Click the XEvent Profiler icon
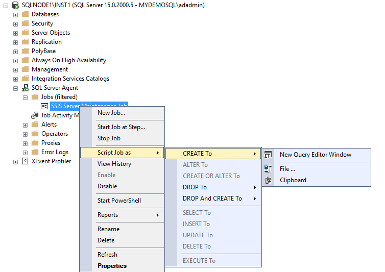The width and height of the screenshot is (385, 272). [25, 161]
